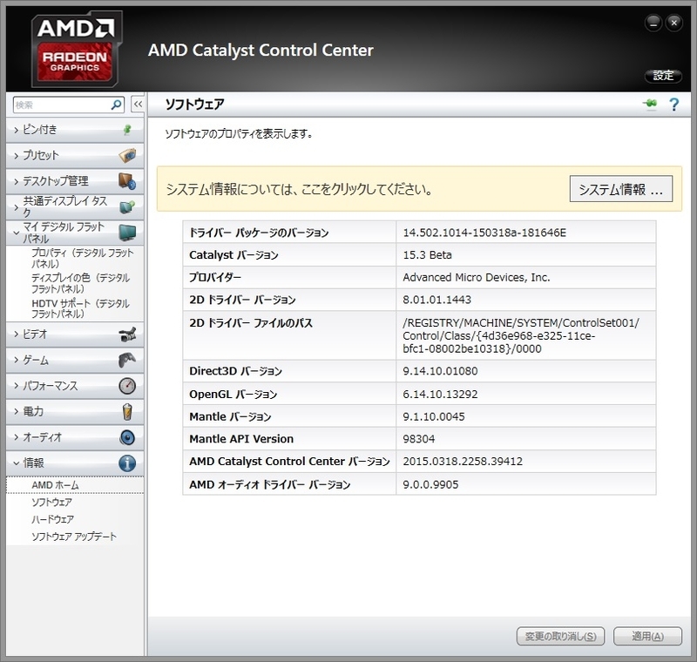Expand the パフォーマンス section
Viewport: 697px width, 662px height.
click(75, 386)
